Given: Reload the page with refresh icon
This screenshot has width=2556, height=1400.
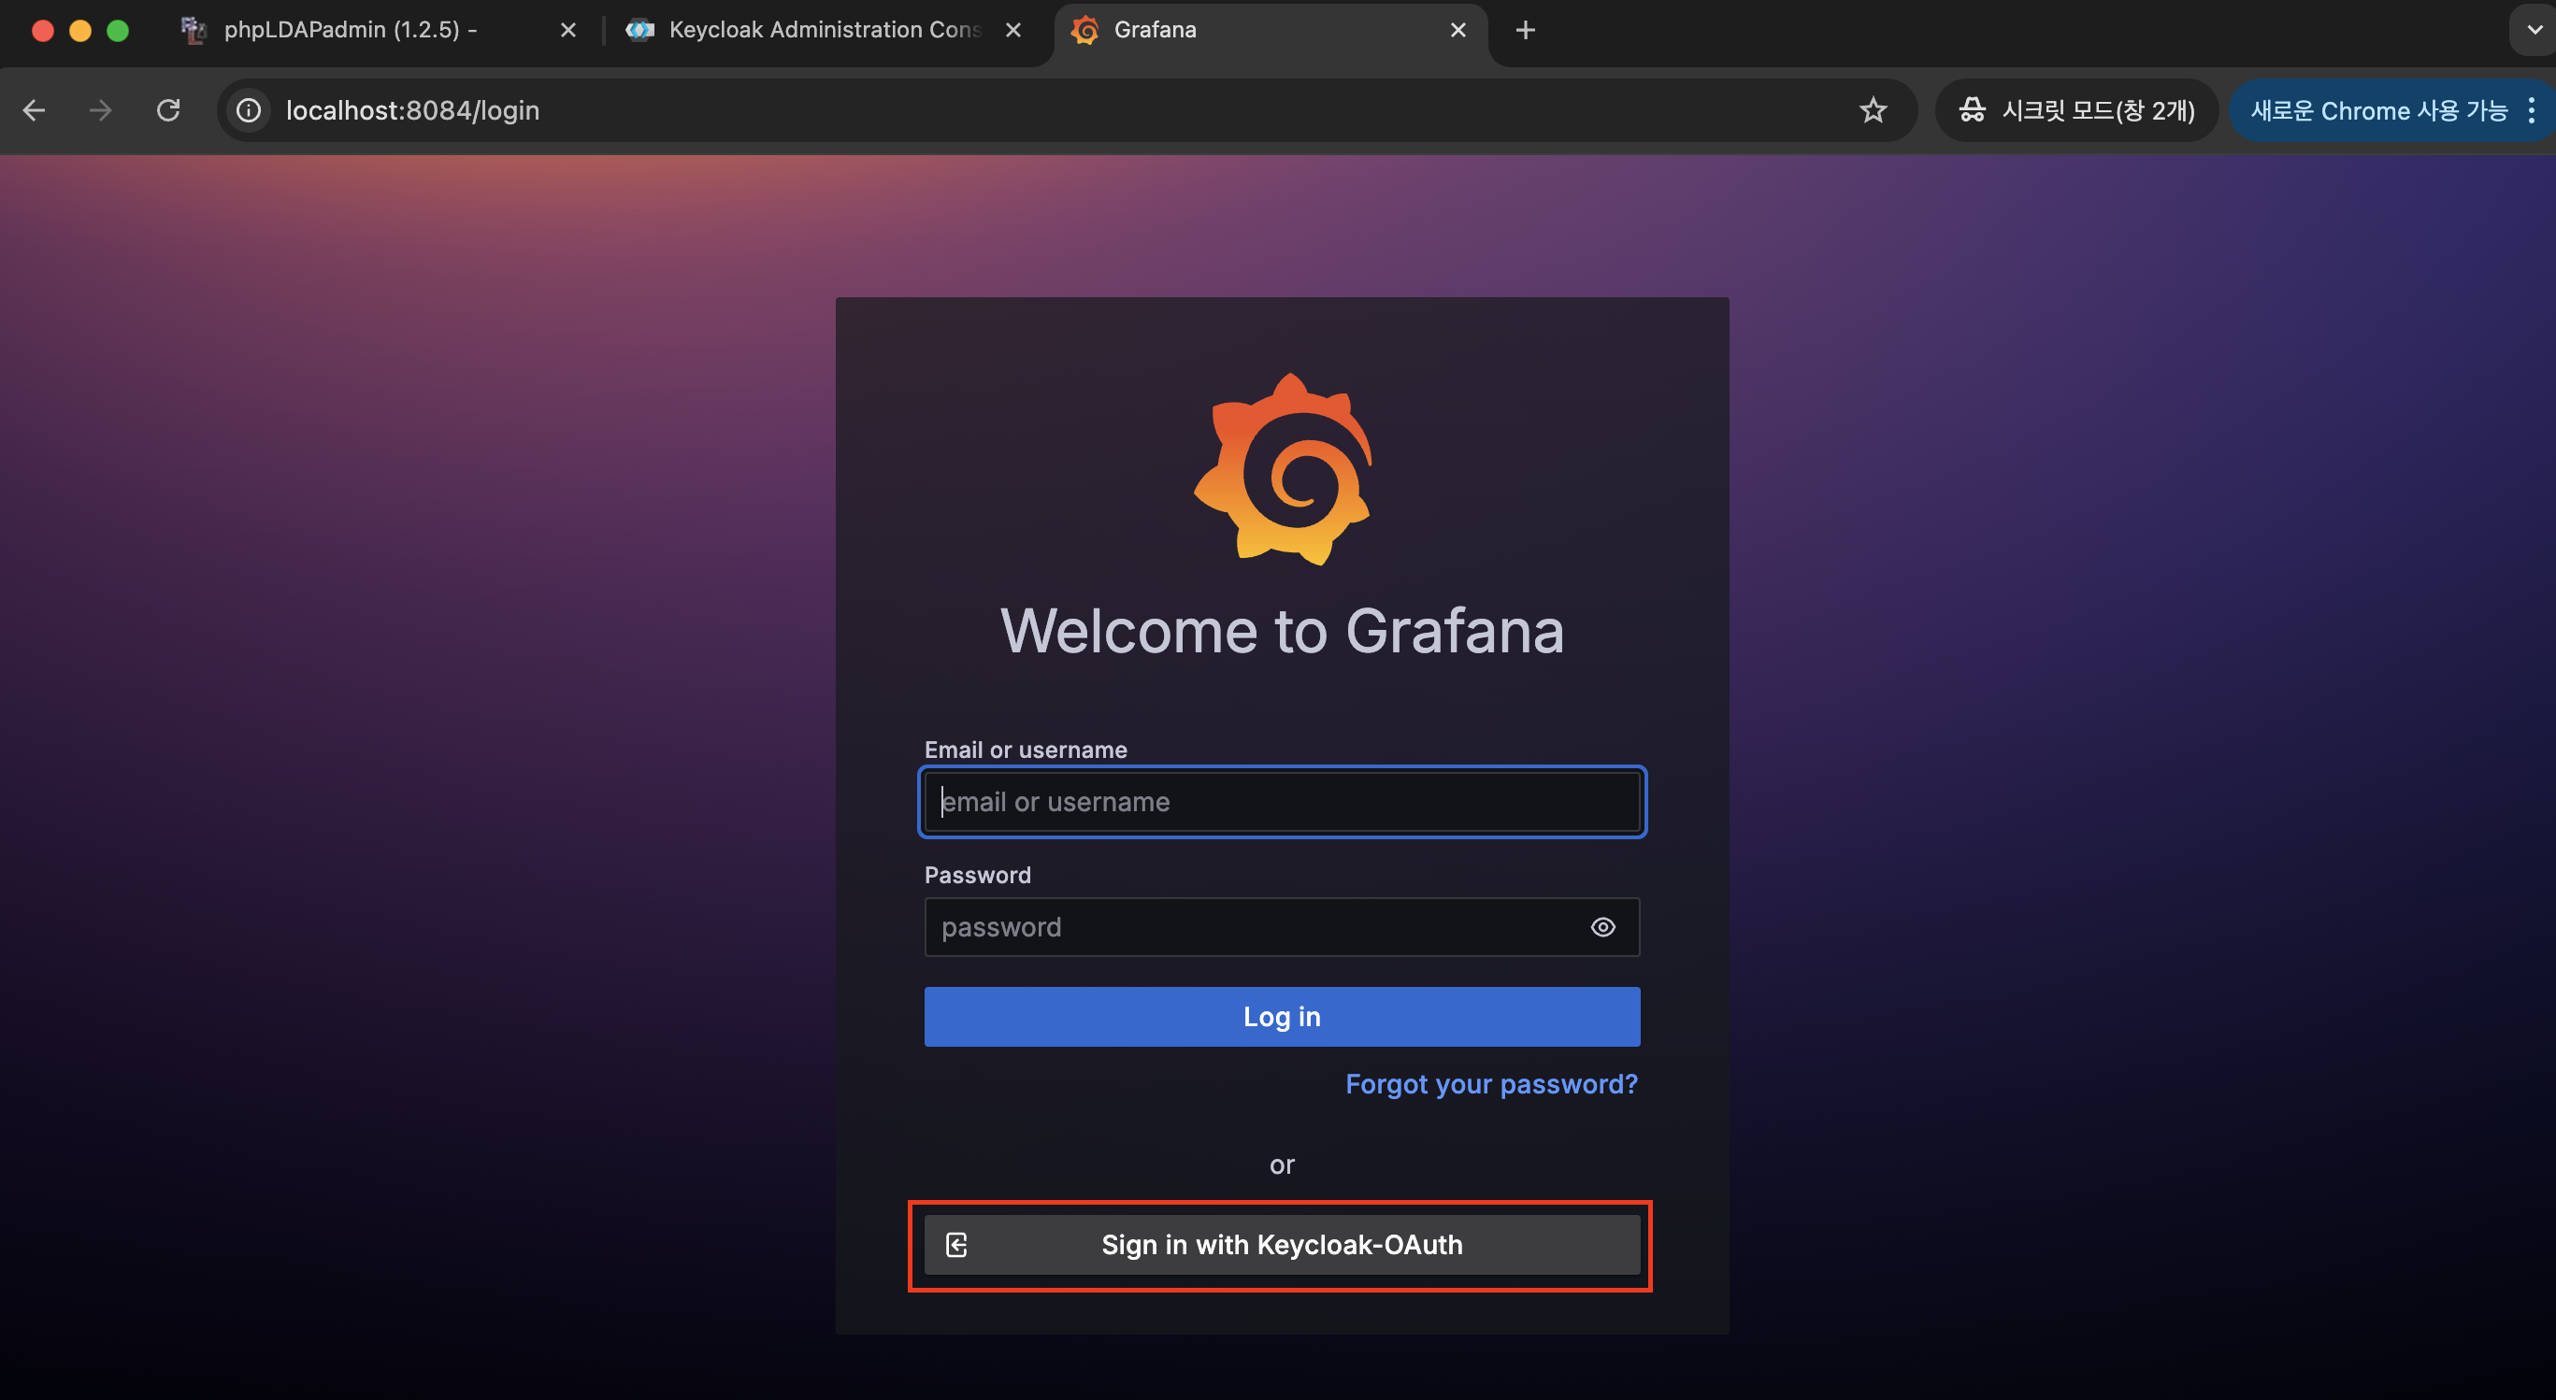Looking at the screenshot, I should [x=168, y=110].
